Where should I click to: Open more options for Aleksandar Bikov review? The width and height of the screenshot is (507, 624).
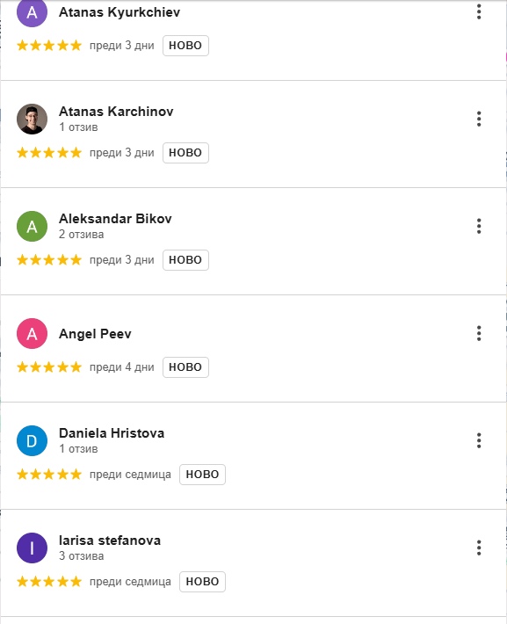[x=479, y=226]
